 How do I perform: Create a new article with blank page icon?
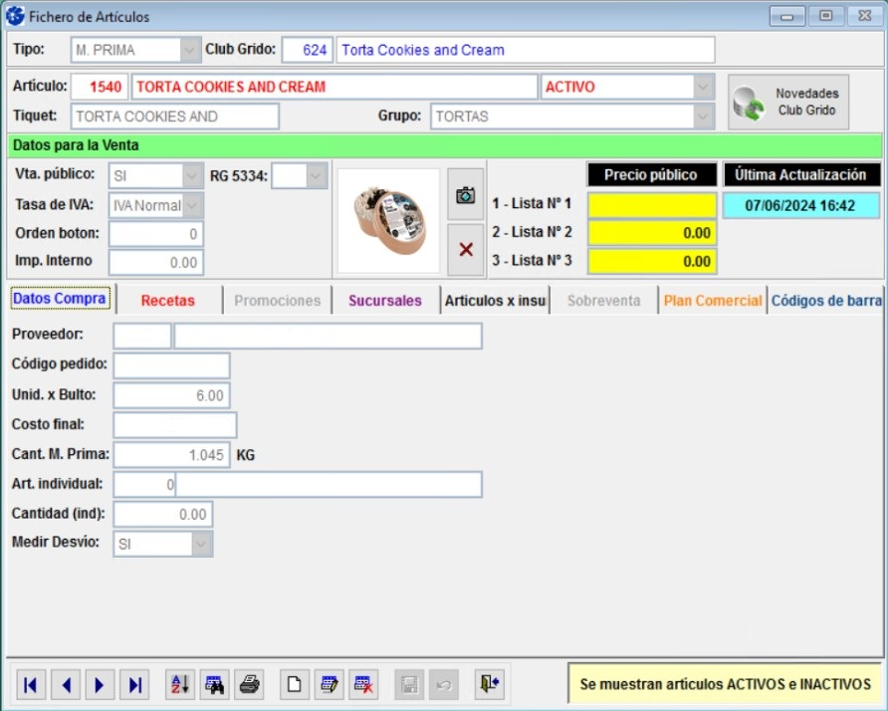(294, 684)
